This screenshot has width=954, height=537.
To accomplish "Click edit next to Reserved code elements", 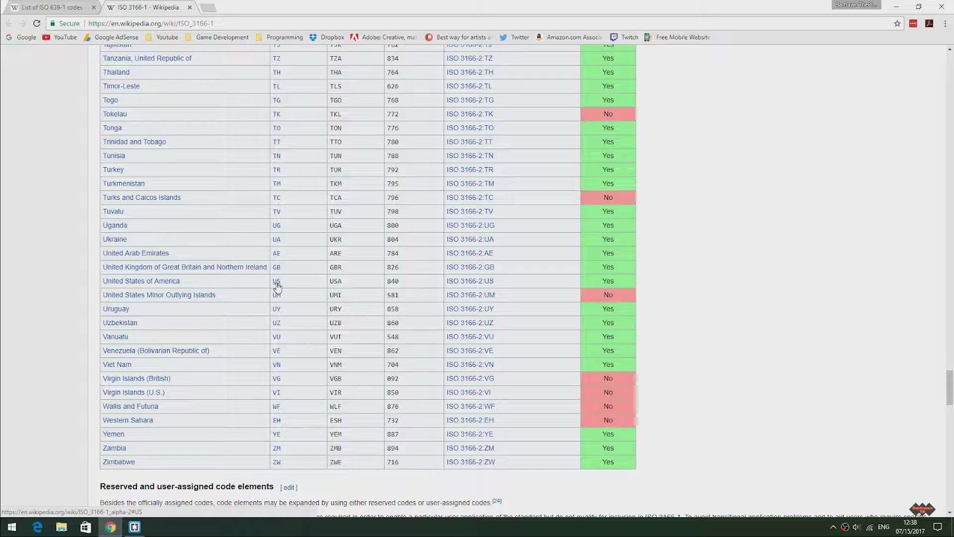I will 289,487.
